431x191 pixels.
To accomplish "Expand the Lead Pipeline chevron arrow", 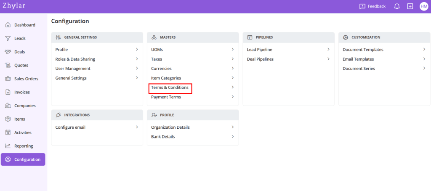I will tap(328, 50).
